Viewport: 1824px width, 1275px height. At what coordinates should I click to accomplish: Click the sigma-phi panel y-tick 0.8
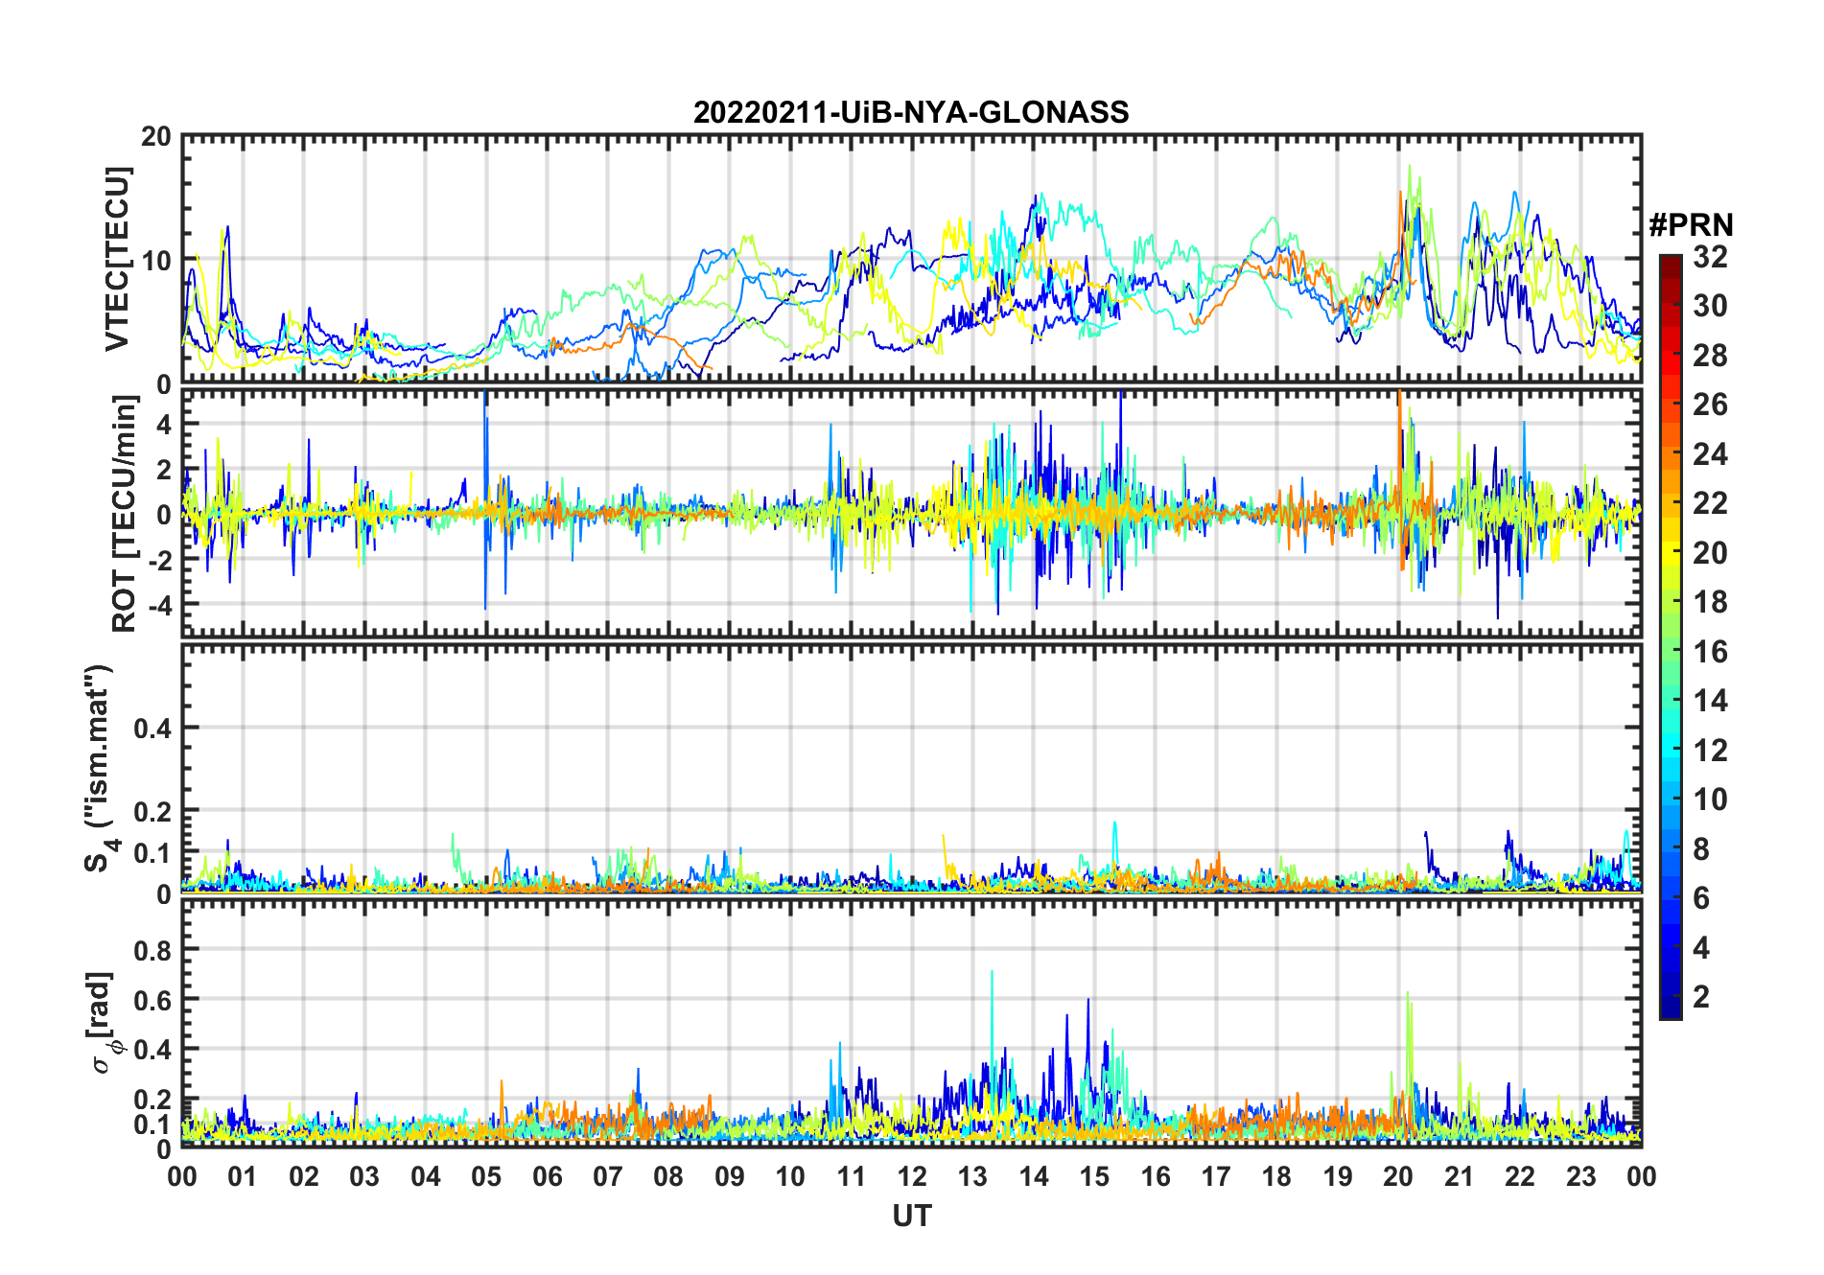tap(153, 950)
